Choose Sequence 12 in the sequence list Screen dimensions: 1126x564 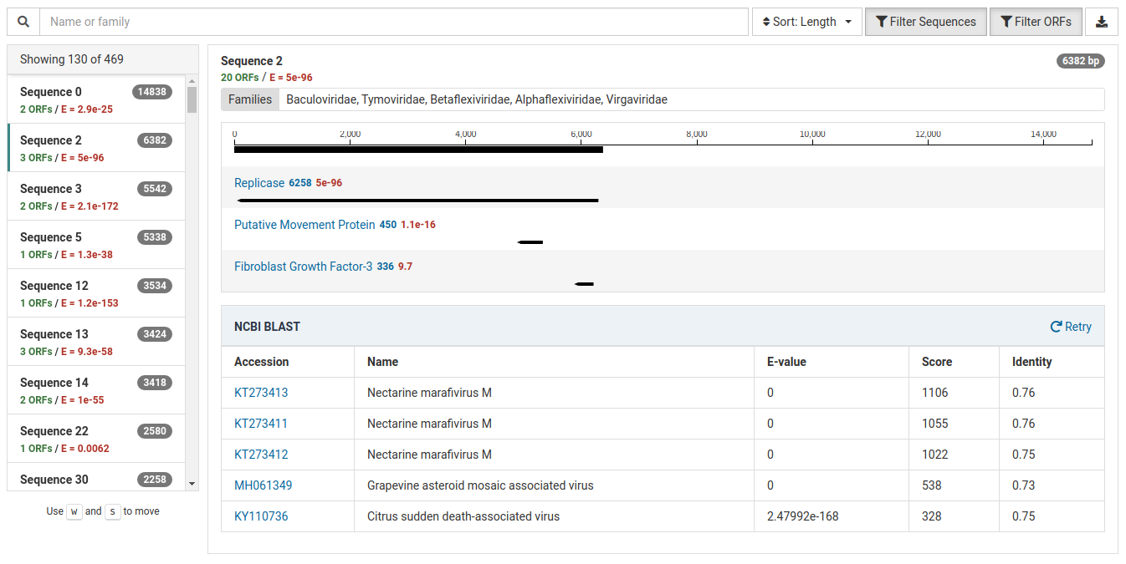[x=95, y=293]
